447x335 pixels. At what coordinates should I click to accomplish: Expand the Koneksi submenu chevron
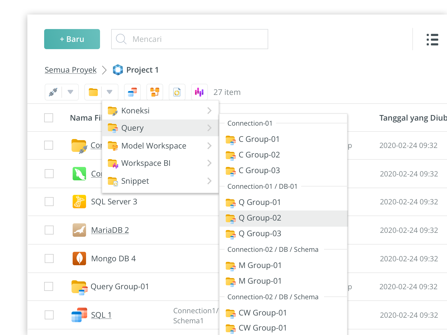[209, 111]
